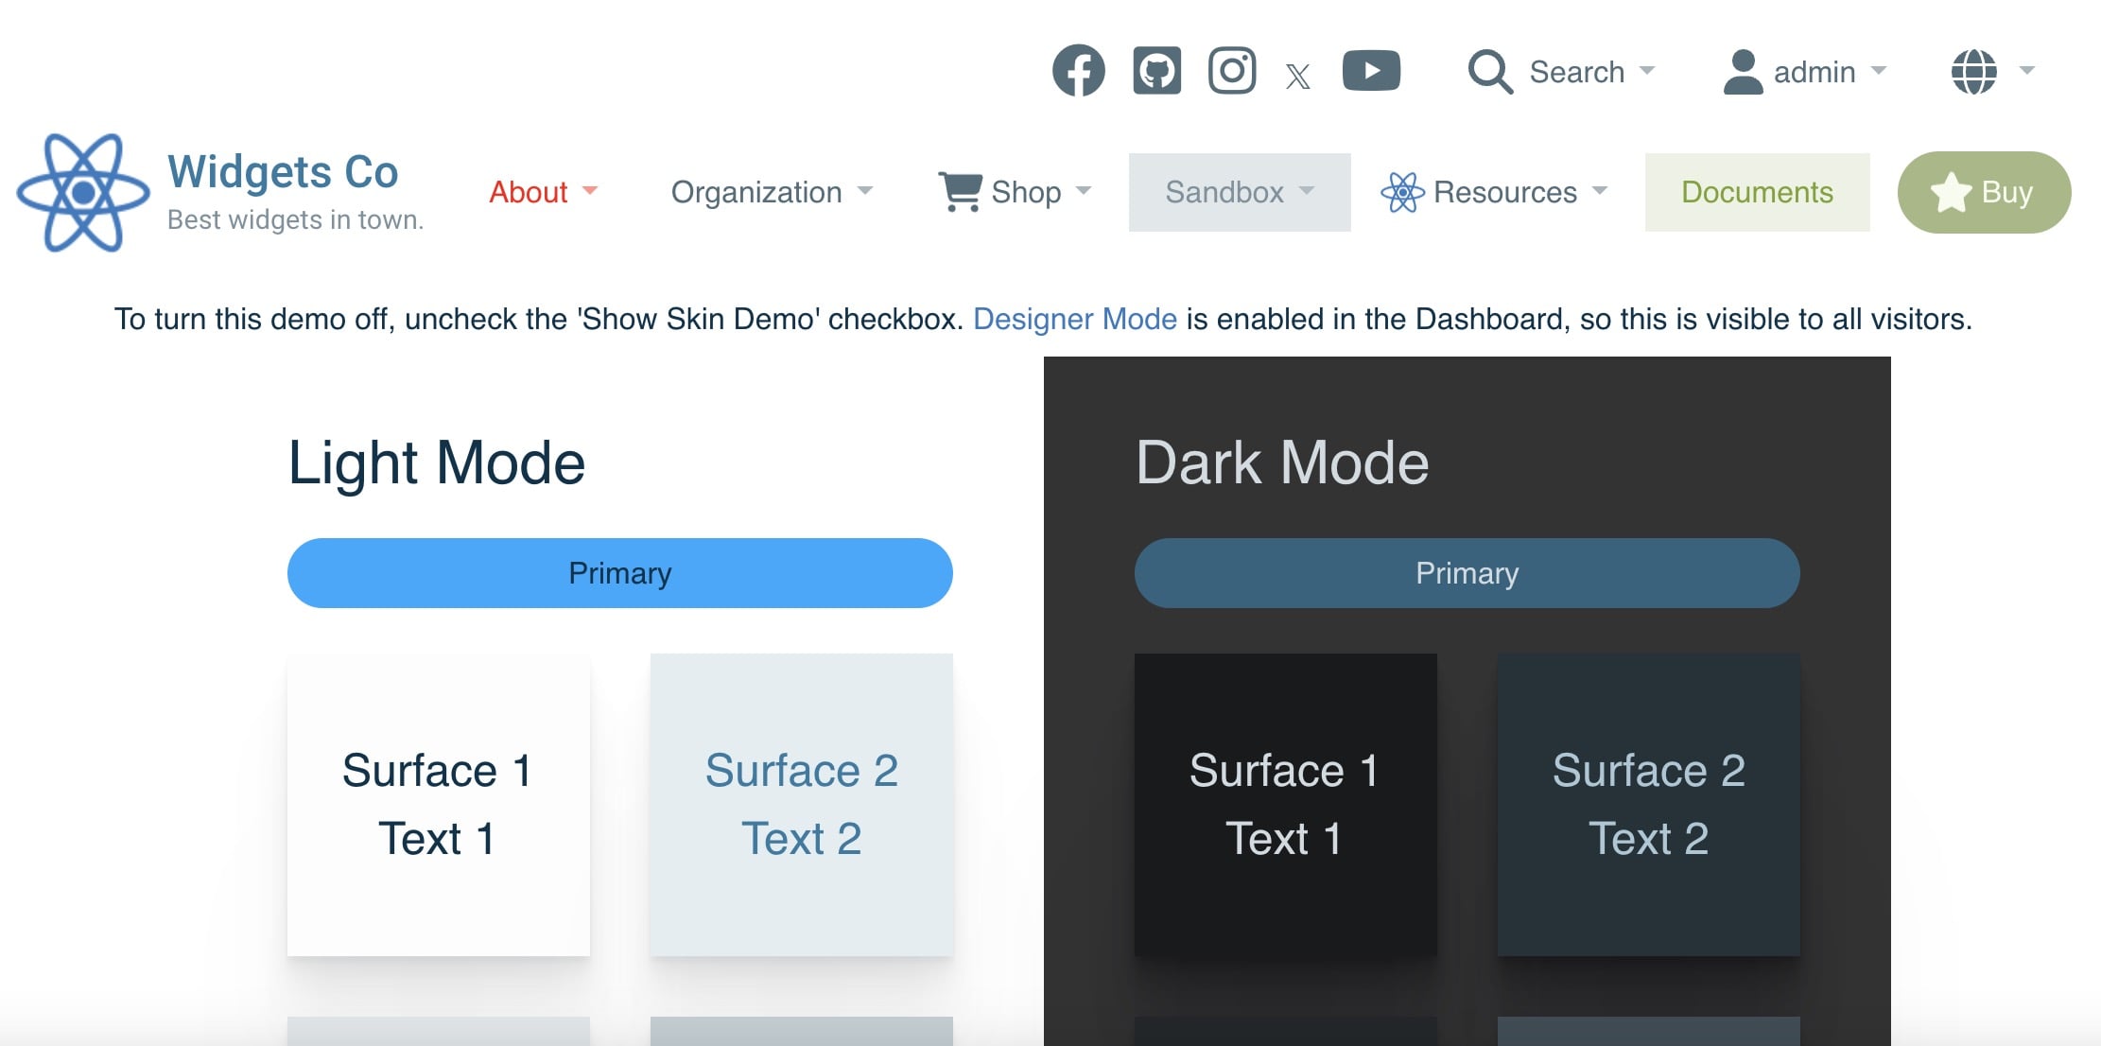Click the Light Mode Surface 1 card
This screenshot has width=2101, height=1046.
tap(438, 804)
